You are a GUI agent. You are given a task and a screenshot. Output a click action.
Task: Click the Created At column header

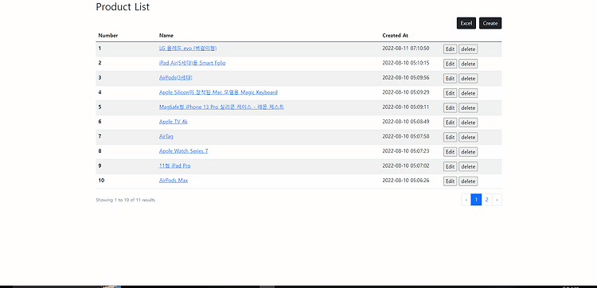[x=395, y=35]
